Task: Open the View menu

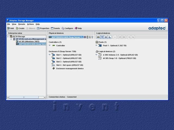Action: tap(14, 24)
